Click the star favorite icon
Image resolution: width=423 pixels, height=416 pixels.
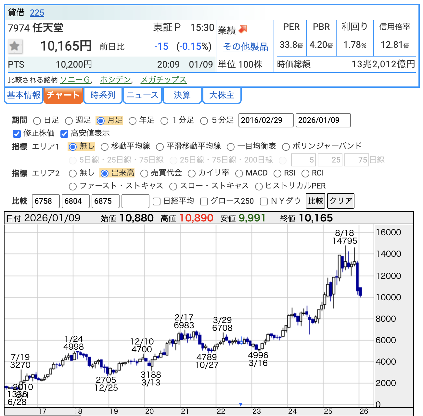[x=15, y=46]
